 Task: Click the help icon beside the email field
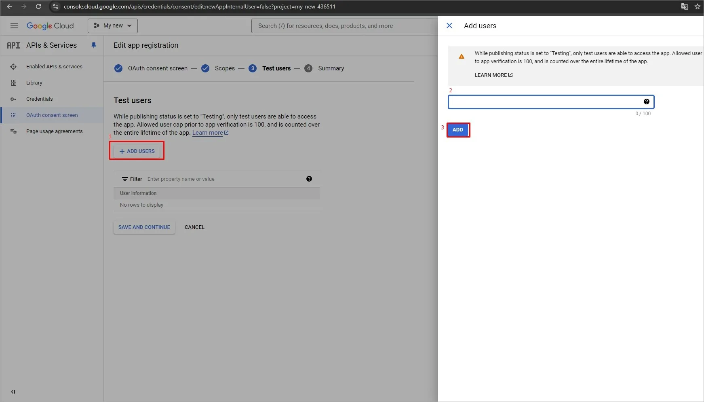pyautogui.click(x=646, y=102)
